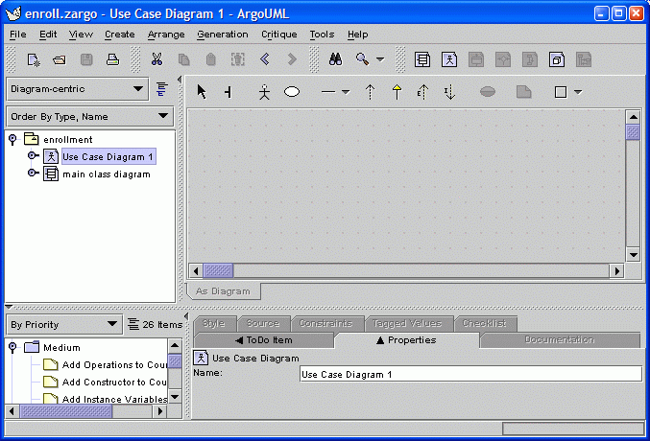Select the enrollment package in tree
Image resolution: width=650 pixels, height=441 pixels.
tap(67, 140)
